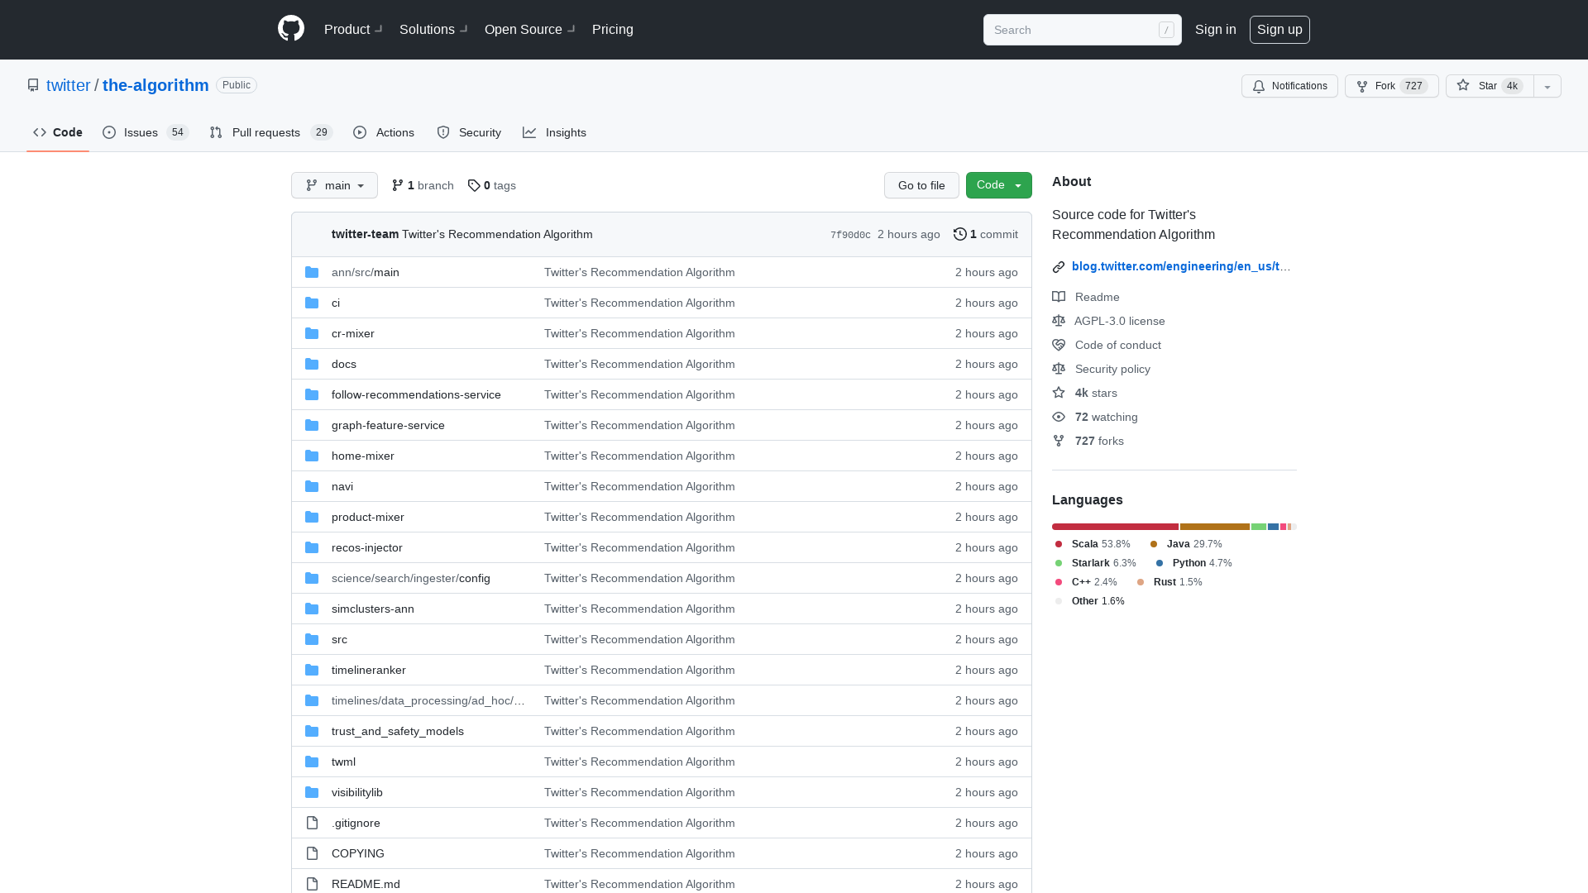Click the repository icon beside twitter
Viewport: 1588px width, 893px height.
coord(33,85)
